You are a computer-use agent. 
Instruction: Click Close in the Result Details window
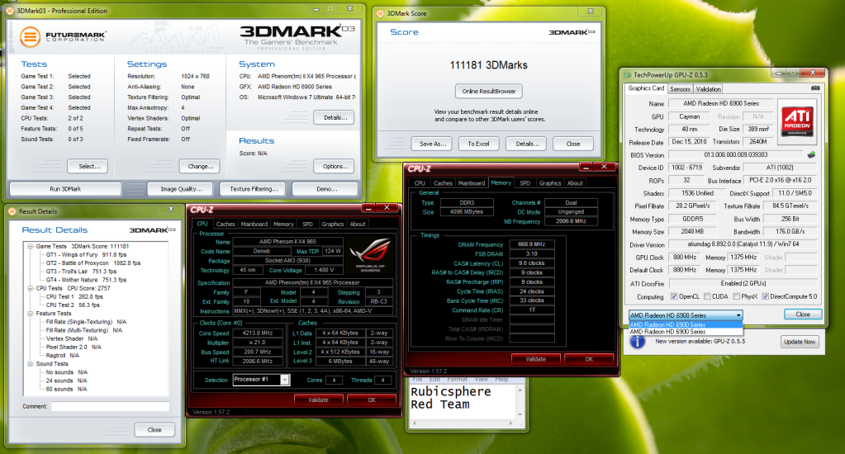click(154, 430)
